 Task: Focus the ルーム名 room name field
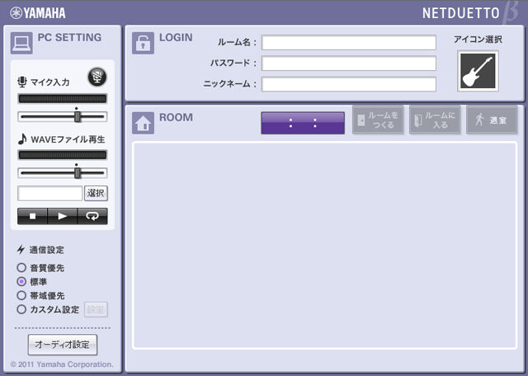(349, 42)
